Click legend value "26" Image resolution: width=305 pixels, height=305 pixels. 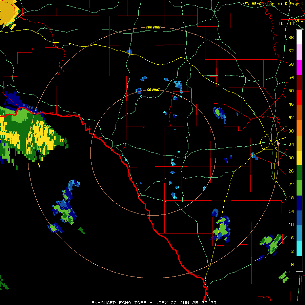(291, 171)
